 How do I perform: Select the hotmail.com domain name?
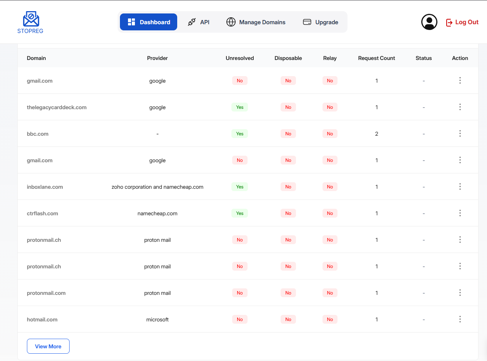[x=42, y=319]
